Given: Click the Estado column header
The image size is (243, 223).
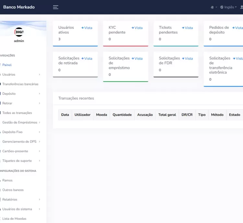Looking at the screenshot, I should [x=235, y=115].
